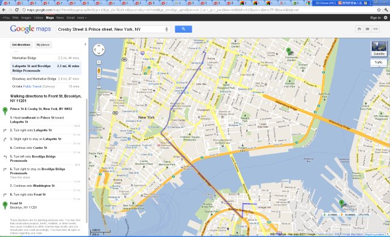390x237 pixels.
Task: Open Gmail in the Google top bar
Action: (x=70, y=17)
